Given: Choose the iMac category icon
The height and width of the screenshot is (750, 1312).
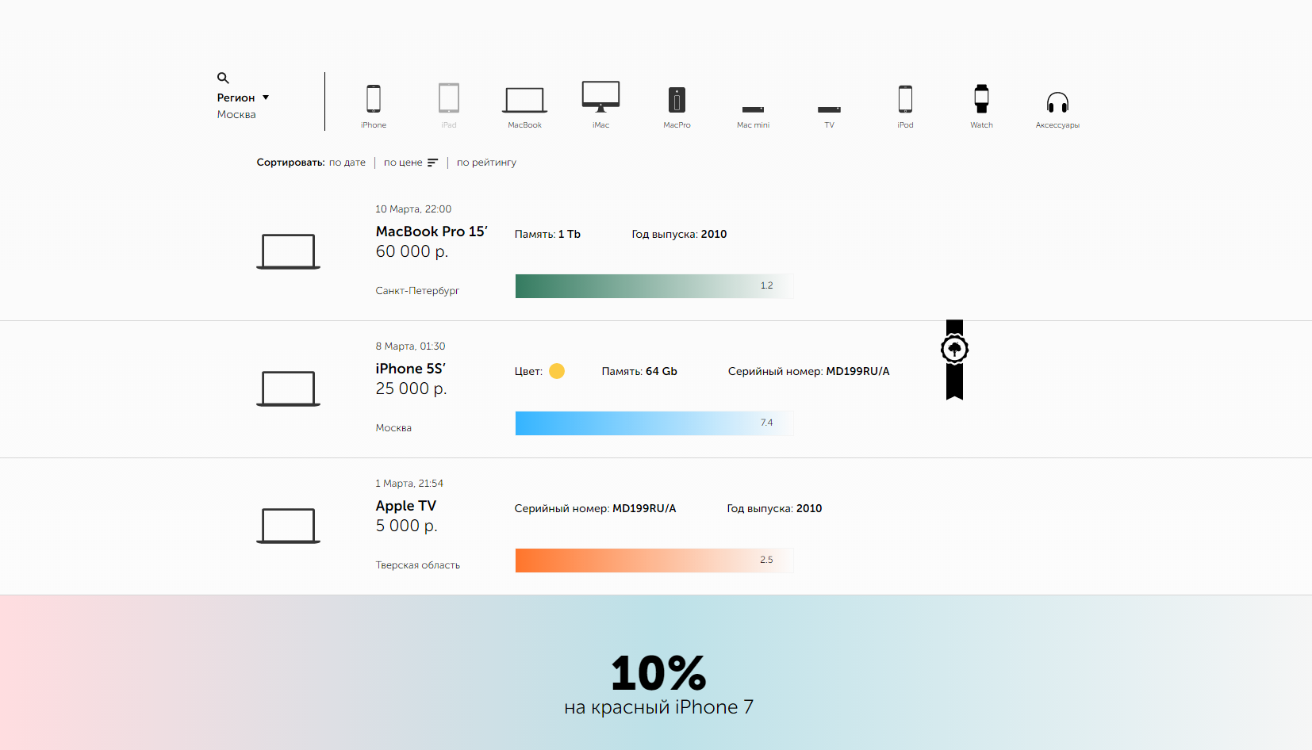Looking at the screenshot, I should tap(600, 96).
